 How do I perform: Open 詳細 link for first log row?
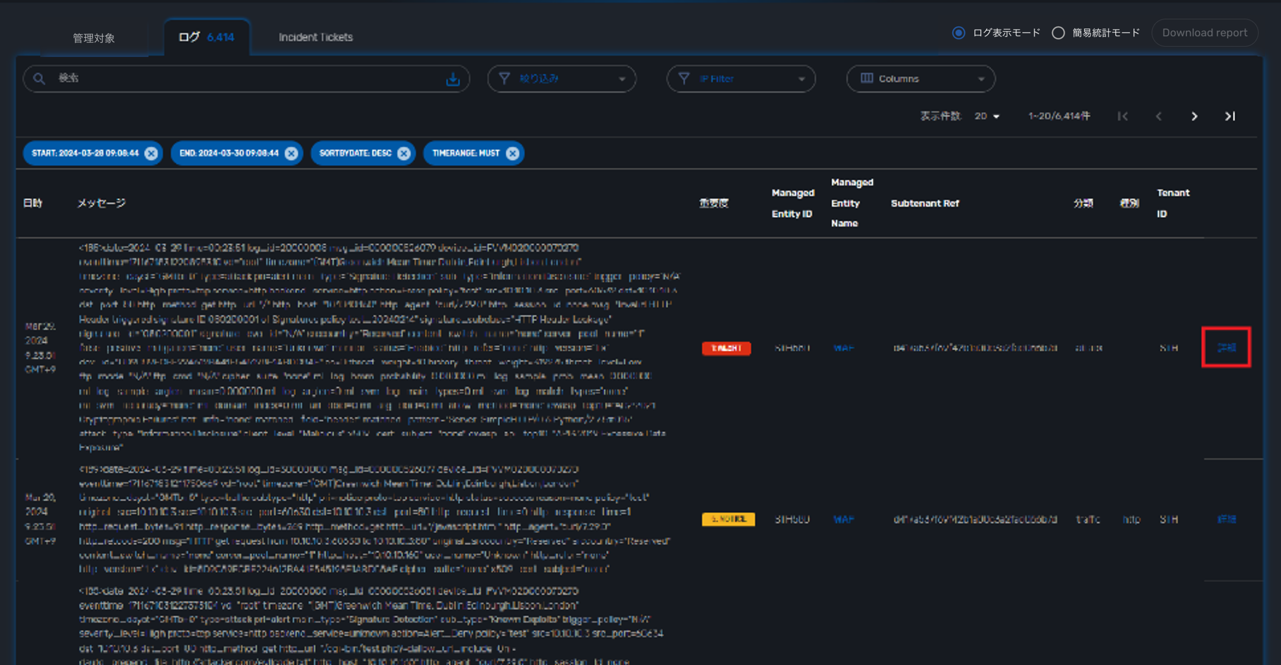1226,348
